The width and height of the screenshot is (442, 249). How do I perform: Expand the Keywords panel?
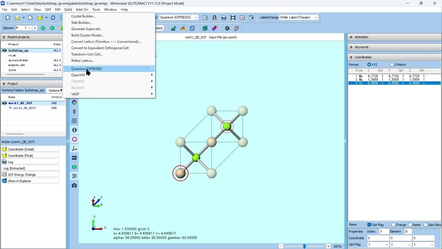351,47
